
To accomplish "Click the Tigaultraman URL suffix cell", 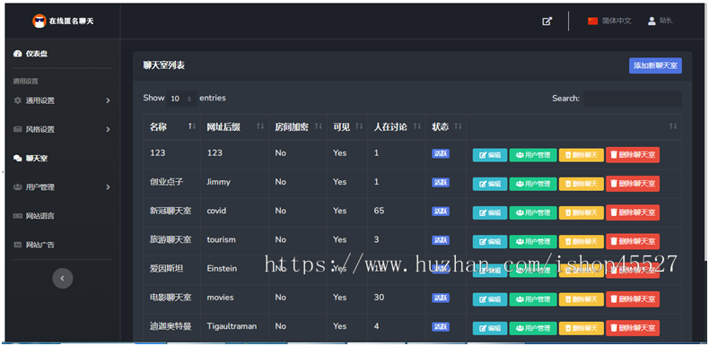I will [232, 326].
